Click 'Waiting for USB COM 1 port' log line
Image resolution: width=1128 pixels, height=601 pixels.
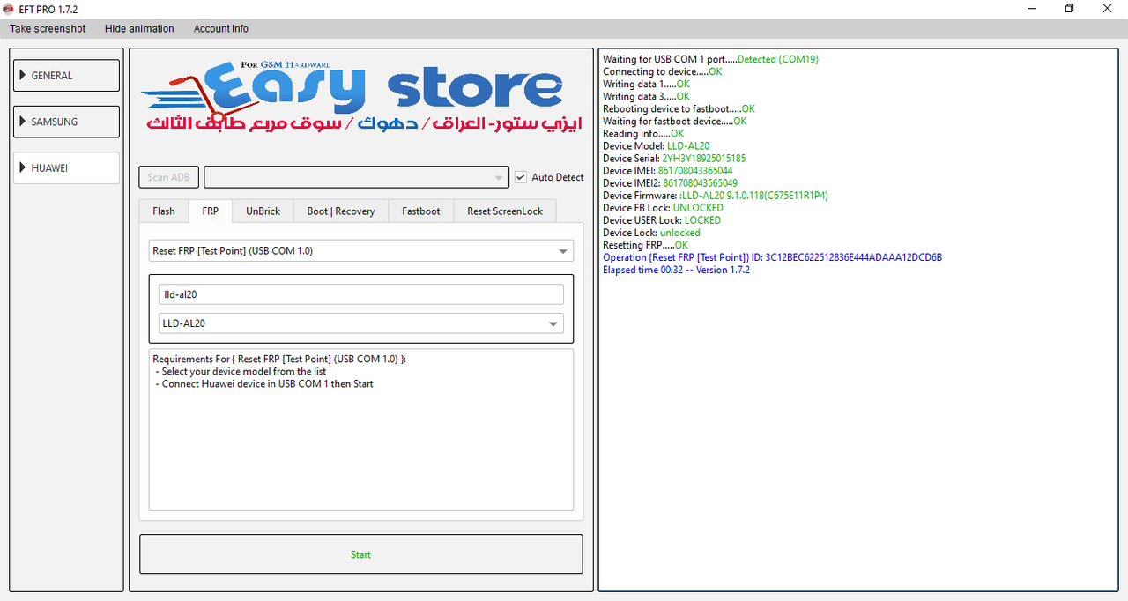coord(710,60)
